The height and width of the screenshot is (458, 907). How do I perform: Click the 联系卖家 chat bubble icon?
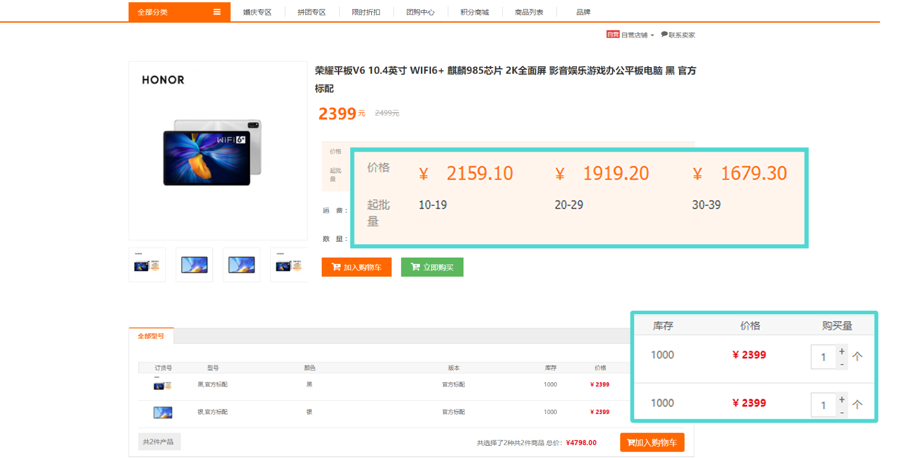tap(664, 34)
